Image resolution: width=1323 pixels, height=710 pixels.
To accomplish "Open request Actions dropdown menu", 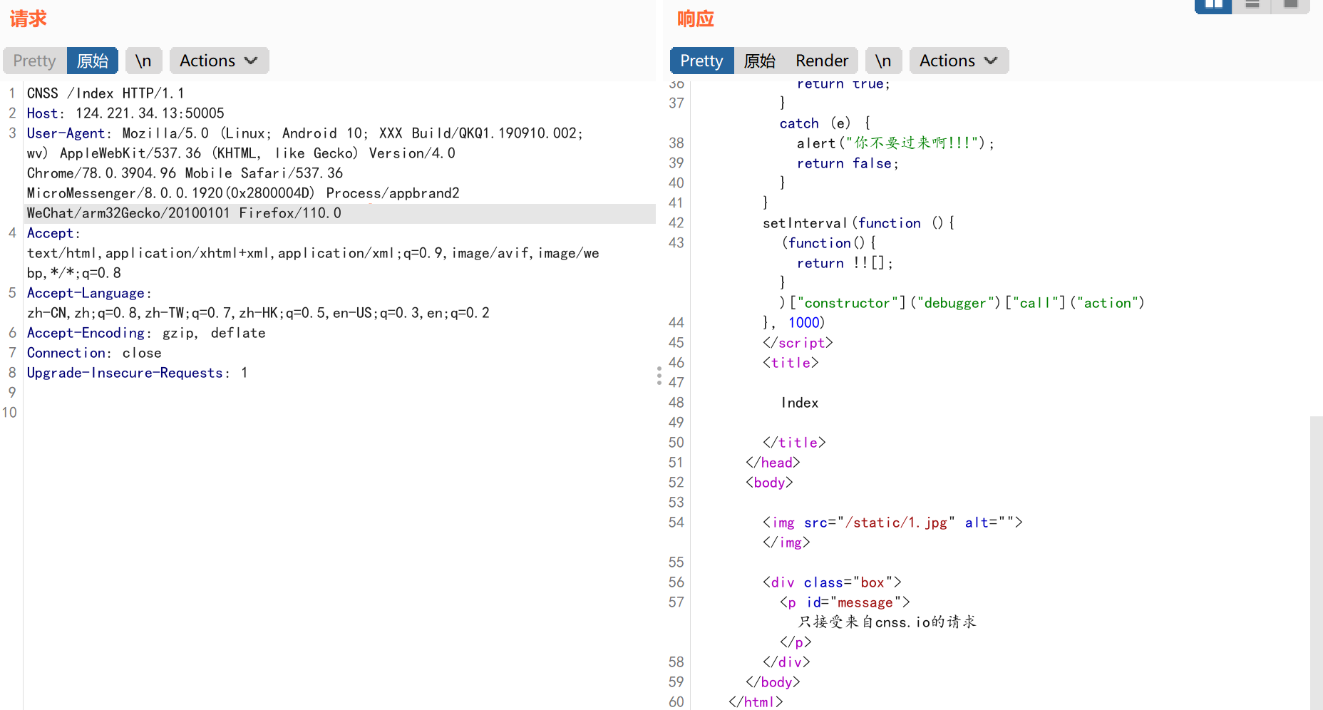I will (x=219, y=61).
